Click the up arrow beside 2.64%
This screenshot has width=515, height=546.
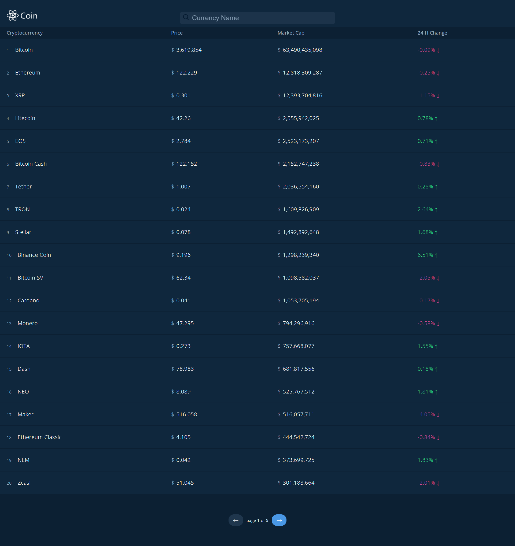tap(436, 210)
